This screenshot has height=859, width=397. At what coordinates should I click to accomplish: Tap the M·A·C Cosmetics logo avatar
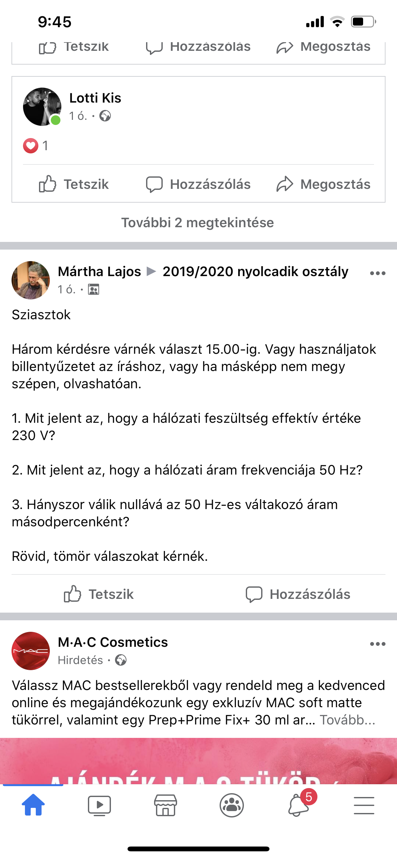point(31,651)
